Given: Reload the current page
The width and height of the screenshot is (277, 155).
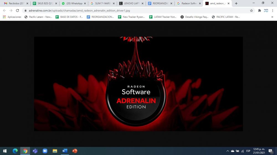Looking at the screenshot, I should pos(17,10).
